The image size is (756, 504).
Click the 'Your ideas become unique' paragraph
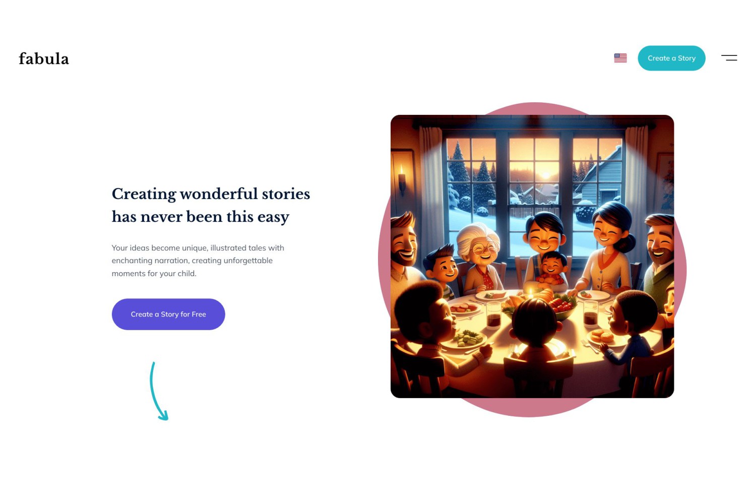(x=198, y=261)
